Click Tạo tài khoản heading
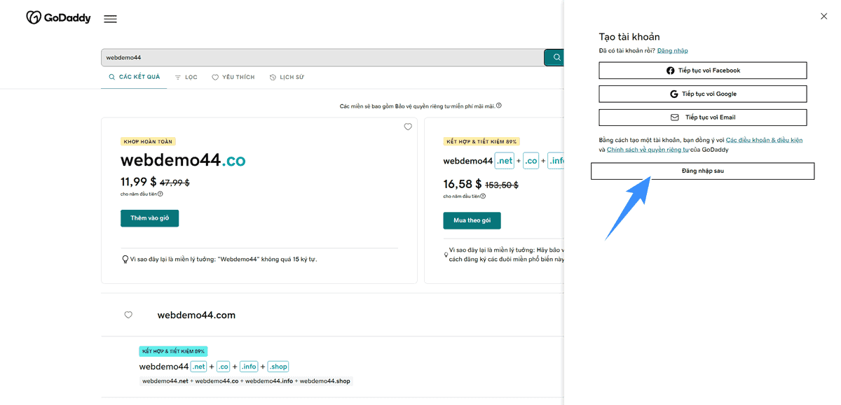Viewport: 841px width, 405px height. [629, 36]
